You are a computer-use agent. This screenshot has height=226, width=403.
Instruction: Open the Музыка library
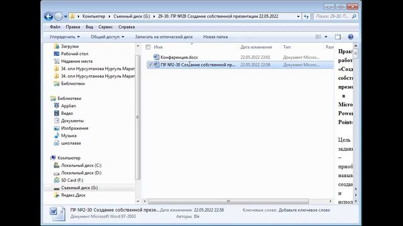69,136
